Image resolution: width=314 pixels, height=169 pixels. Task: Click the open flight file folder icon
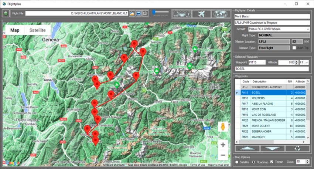pos(132,14)
